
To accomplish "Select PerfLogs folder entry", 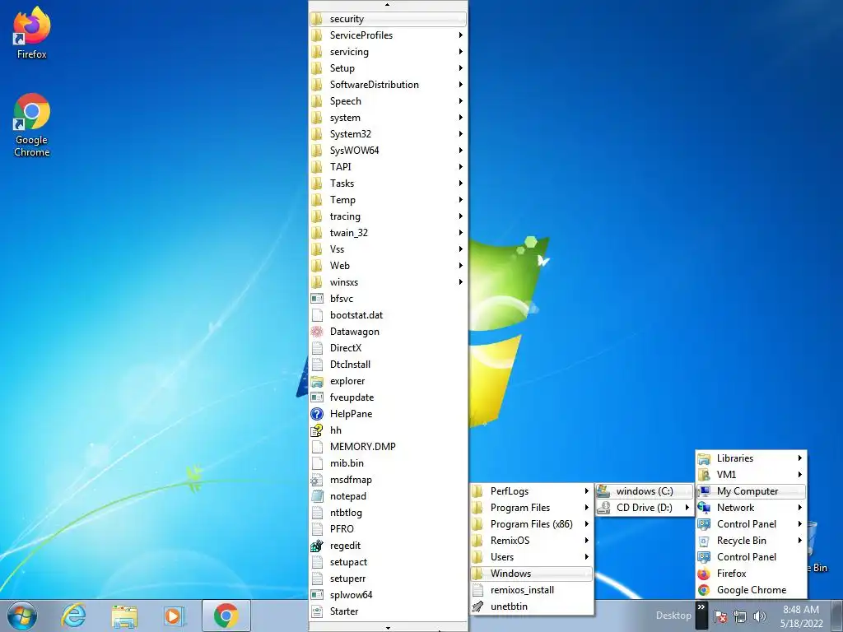I will click(x=531, y=491).
